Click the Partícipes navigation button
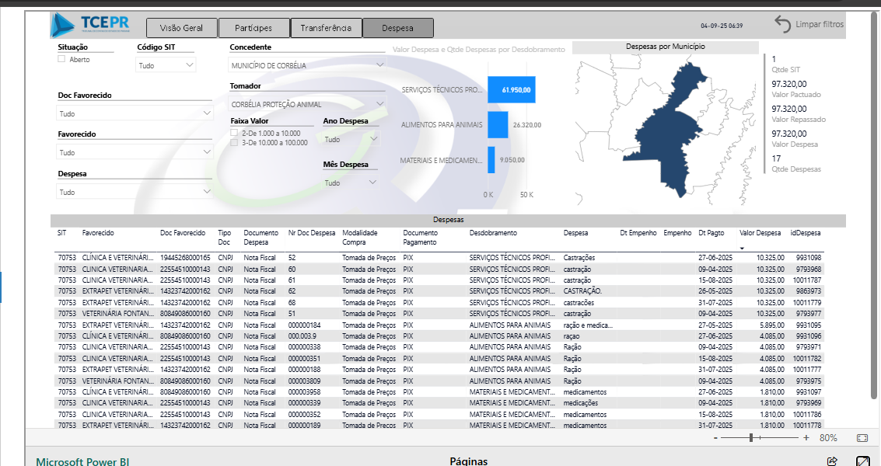This screenshot has width=881, height=466. tap(253, 28)
